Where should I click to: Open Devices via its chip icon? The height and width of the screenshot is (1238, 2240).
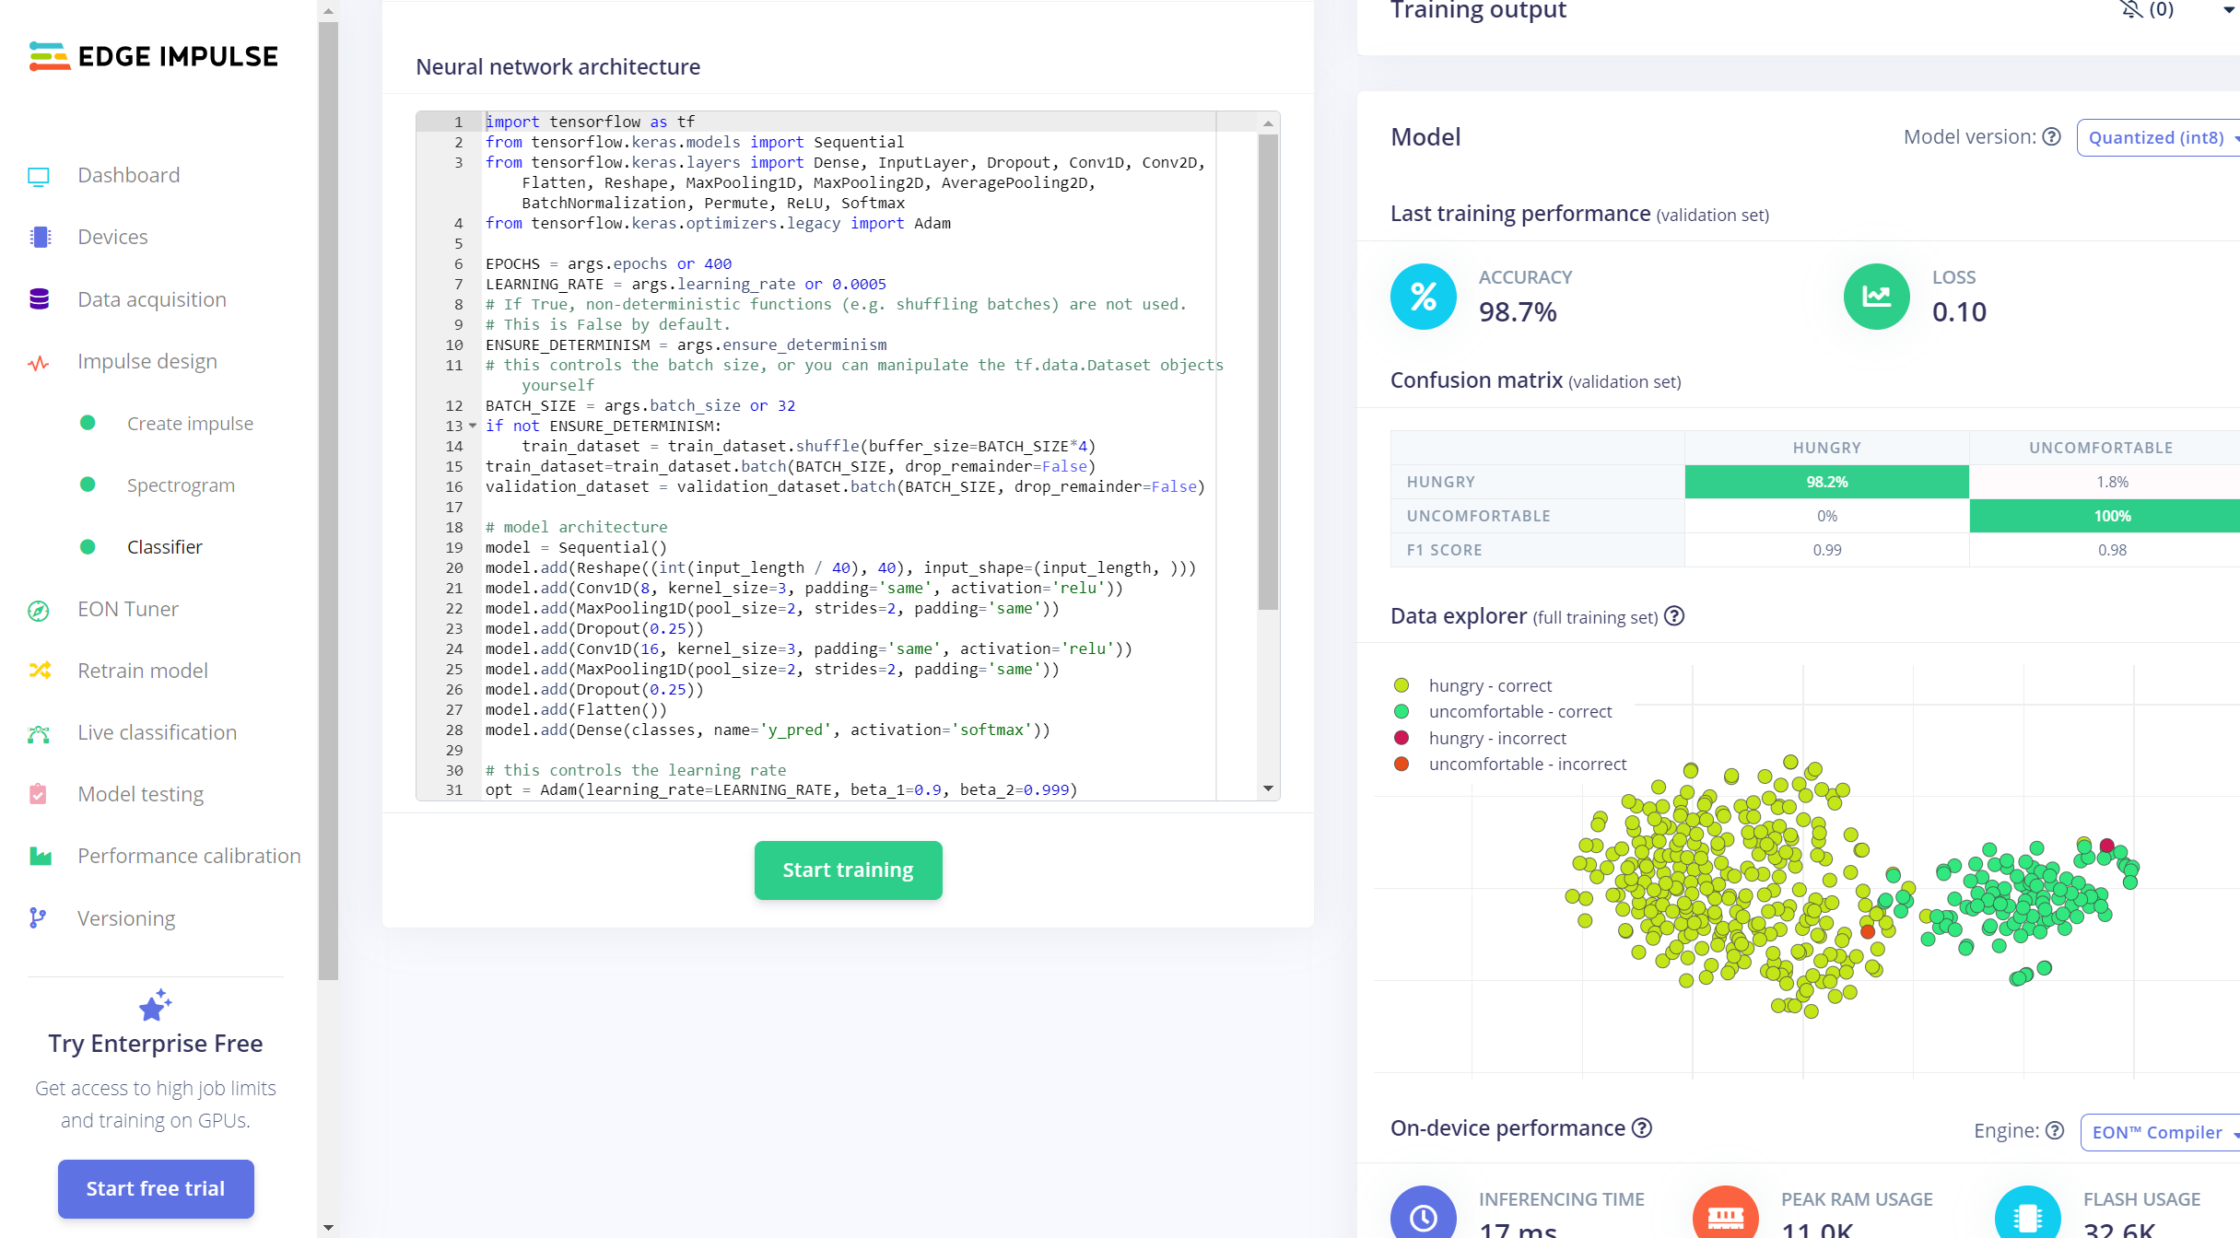[39, 238]
